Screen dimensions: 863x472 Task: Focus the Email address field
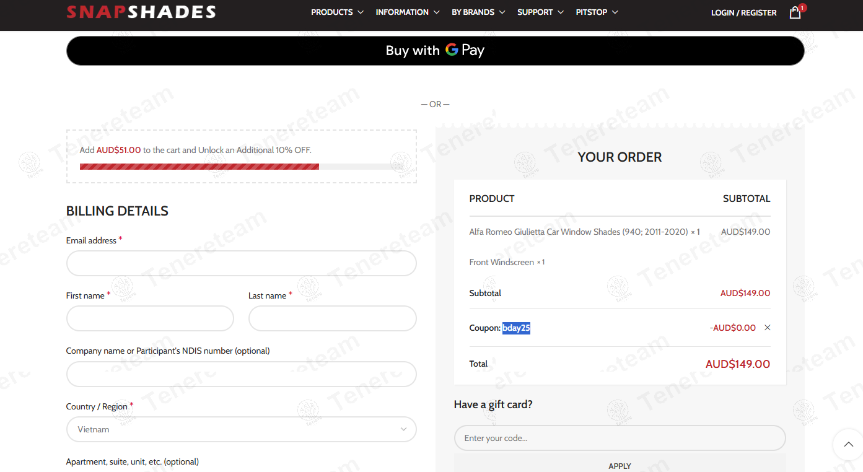(241, 263)
